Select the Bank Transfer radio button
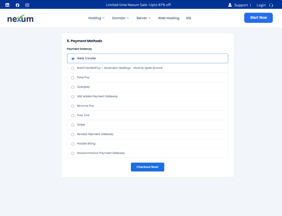The image size is (282, 216). point(73,59)
